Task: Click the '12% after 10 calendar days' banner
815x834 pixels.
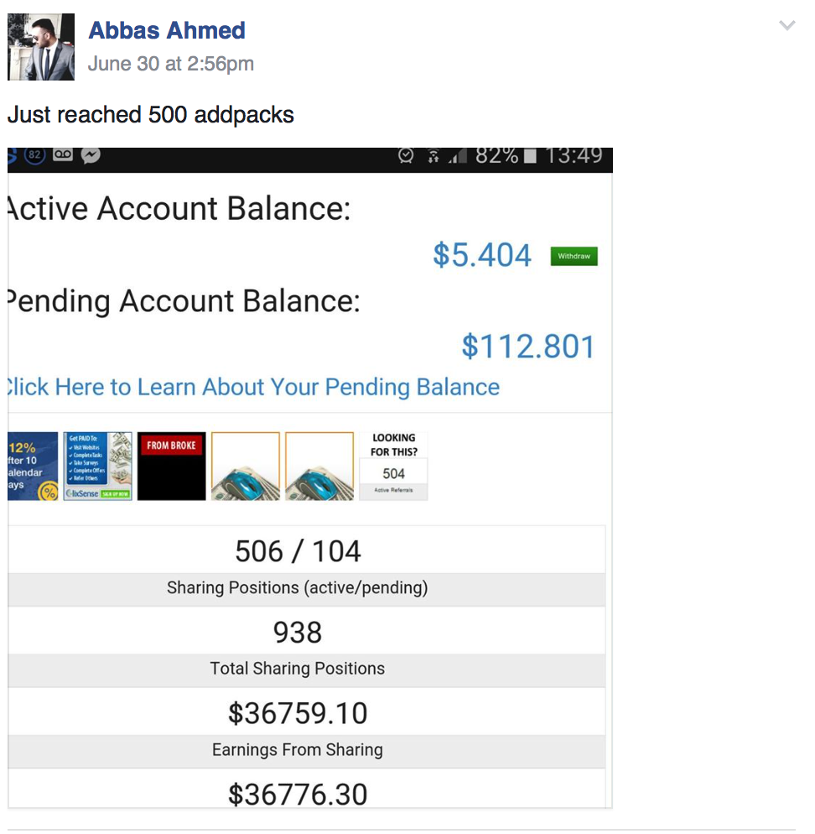Action: pyautogui.click(x=32, y=466)
